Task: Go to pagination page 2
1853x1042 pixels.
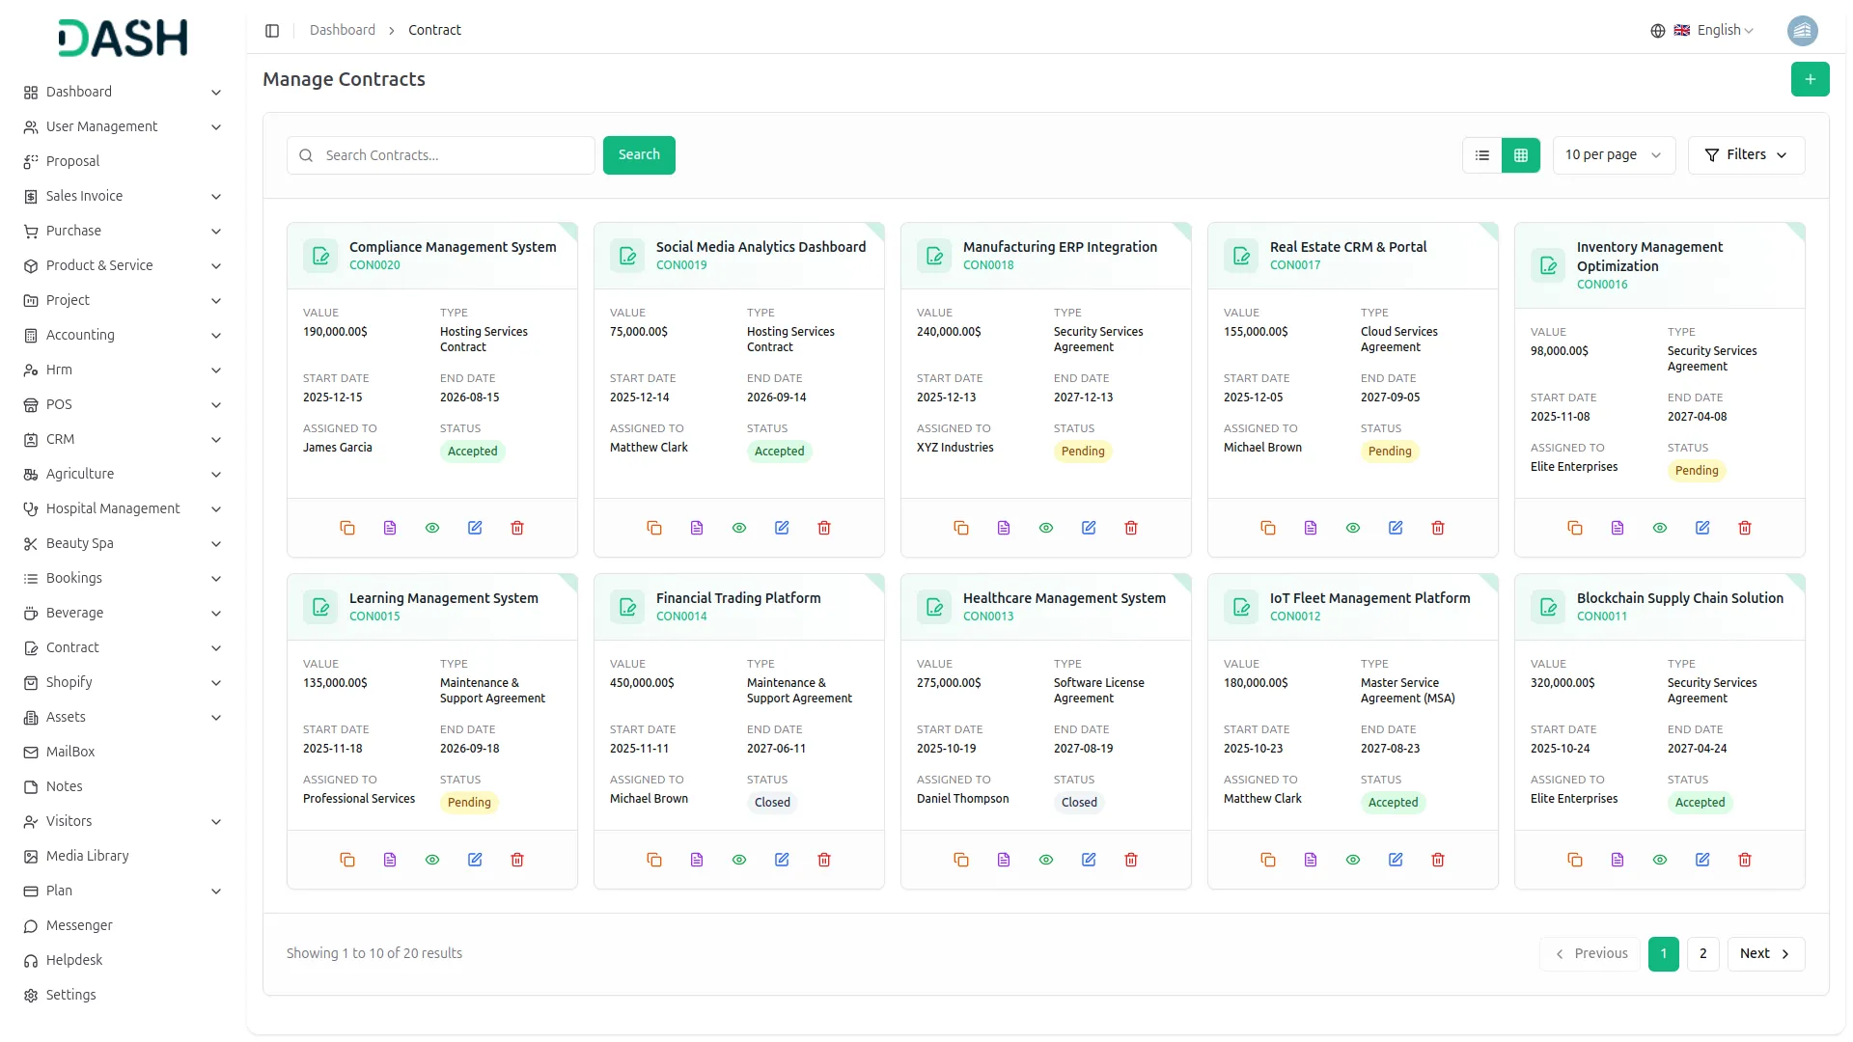Action: (1702, 953)
